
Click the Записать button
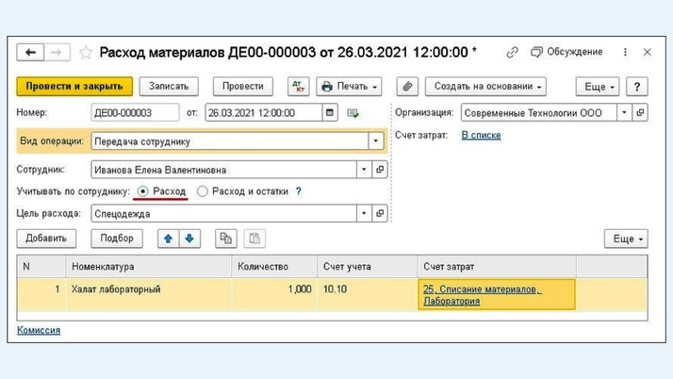click(x=169, y=87)
